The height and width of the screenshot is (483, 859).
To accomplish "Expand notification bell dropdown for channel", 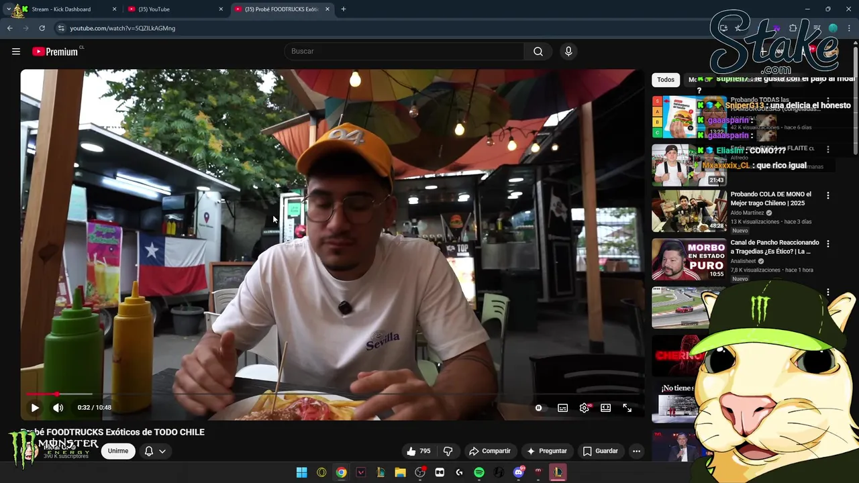I will point(154,451).
